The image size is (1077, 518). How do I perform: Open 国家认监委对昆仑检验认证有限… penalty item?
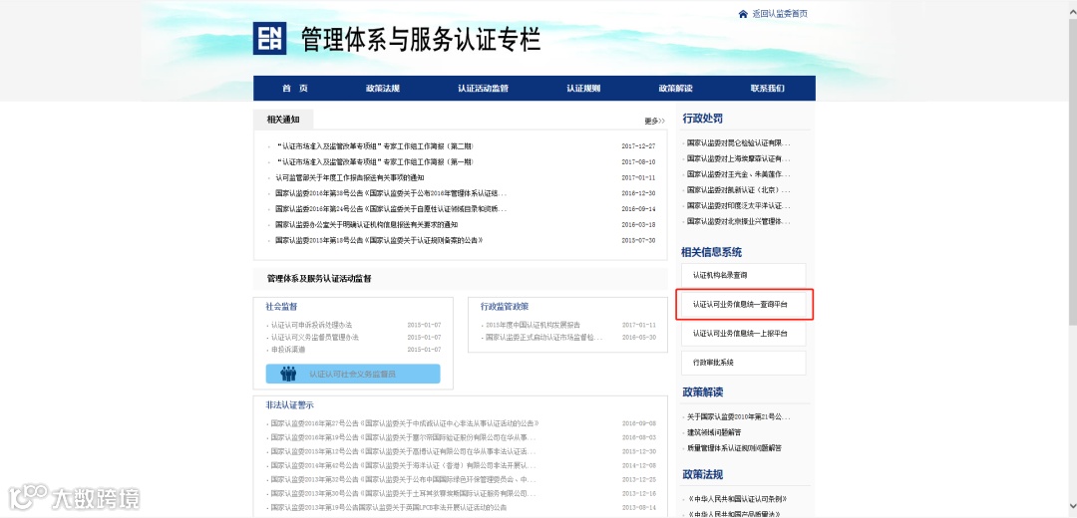(x=738, y=143)
